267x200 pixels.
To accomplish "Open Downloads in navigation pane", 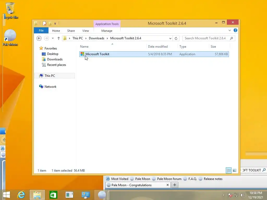I will click(55, 59).
